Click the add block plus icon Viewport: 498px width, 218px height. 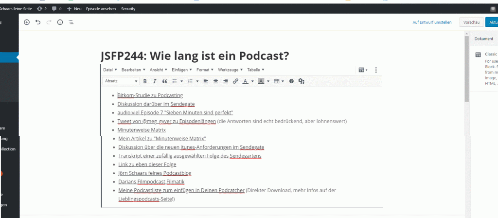coord(27,22)
